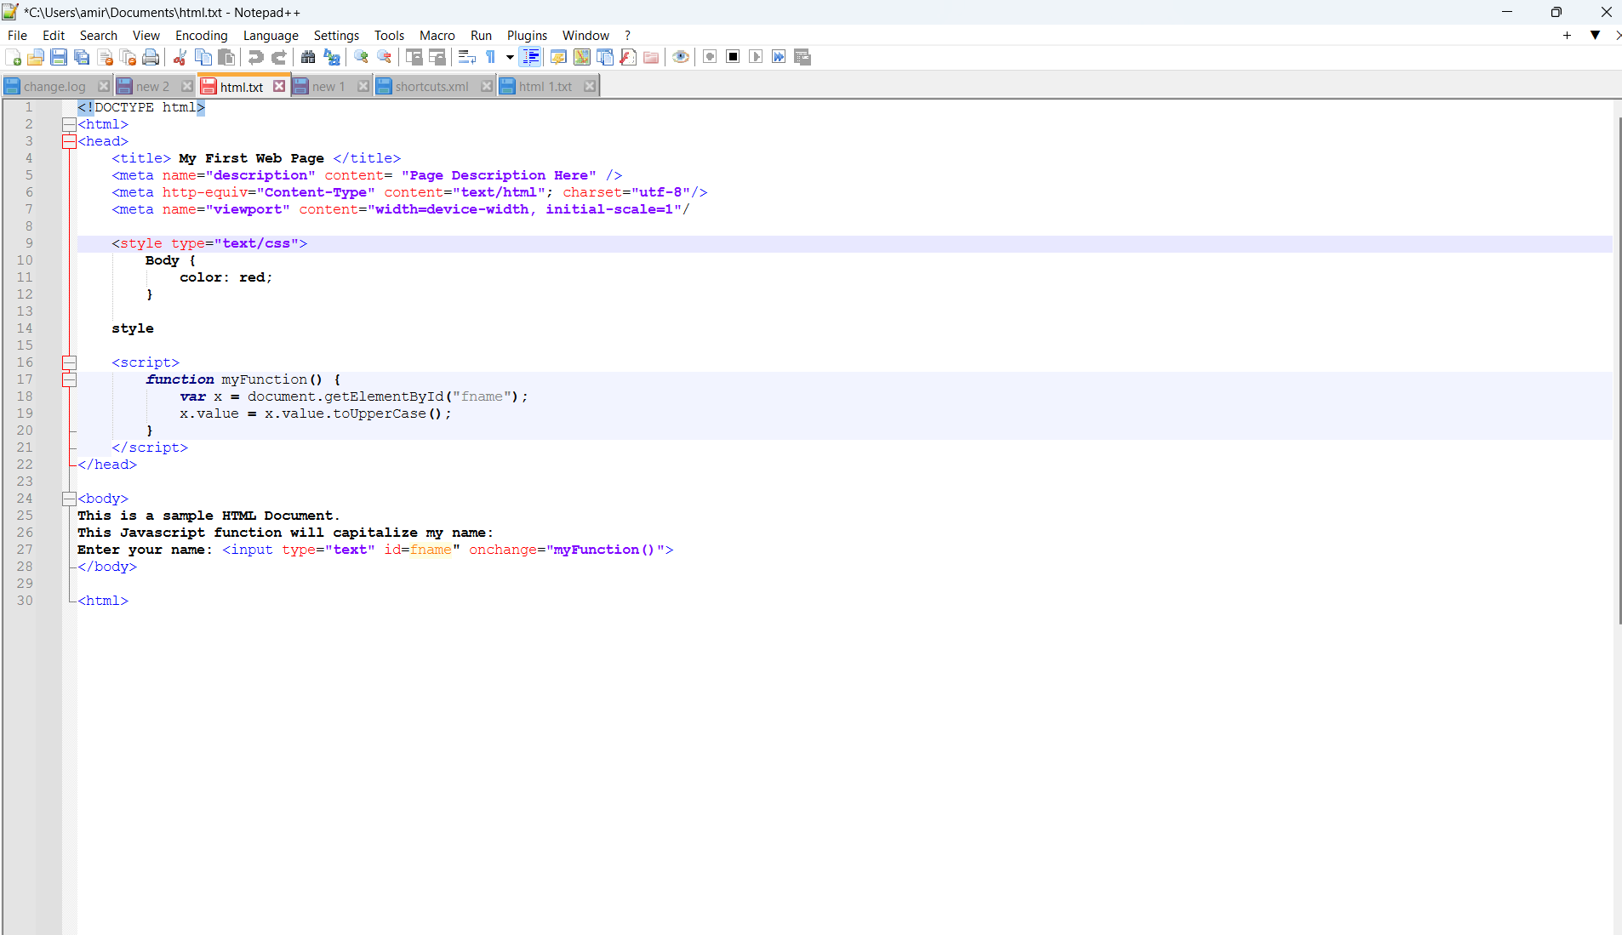Play back the recorded macro
The image size is (1622, 935).
pyautogui.click(x=756, y=57)
